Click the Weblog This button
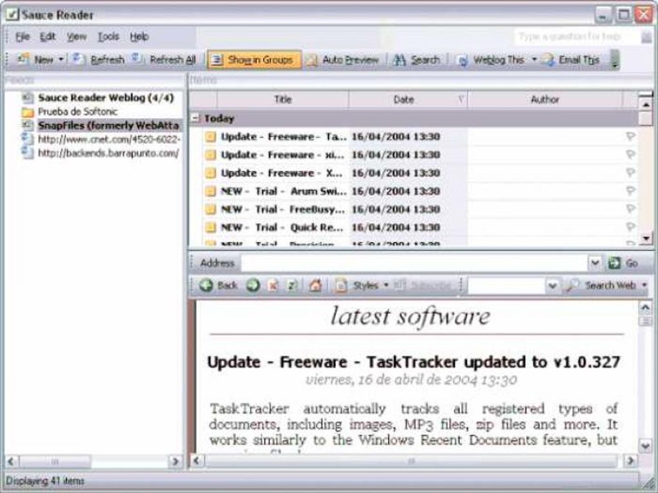The height and width of the screenshot is (493, 658). [492, 61]
